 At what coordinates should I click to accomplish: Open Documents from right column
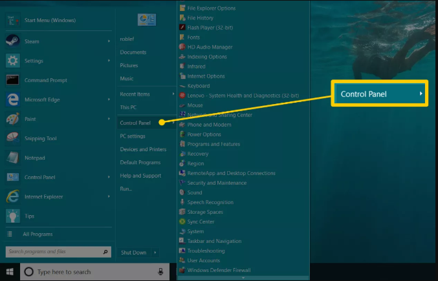pos(133,52)
